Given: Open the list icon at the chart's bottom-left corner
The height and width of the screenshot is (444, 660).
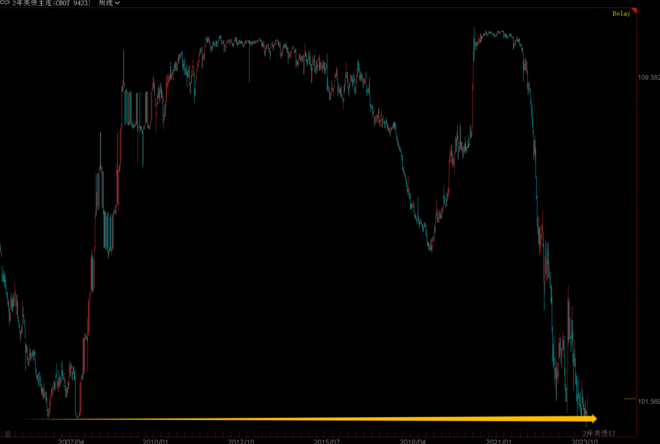Looking at the screenshot, I should (7, 434).
